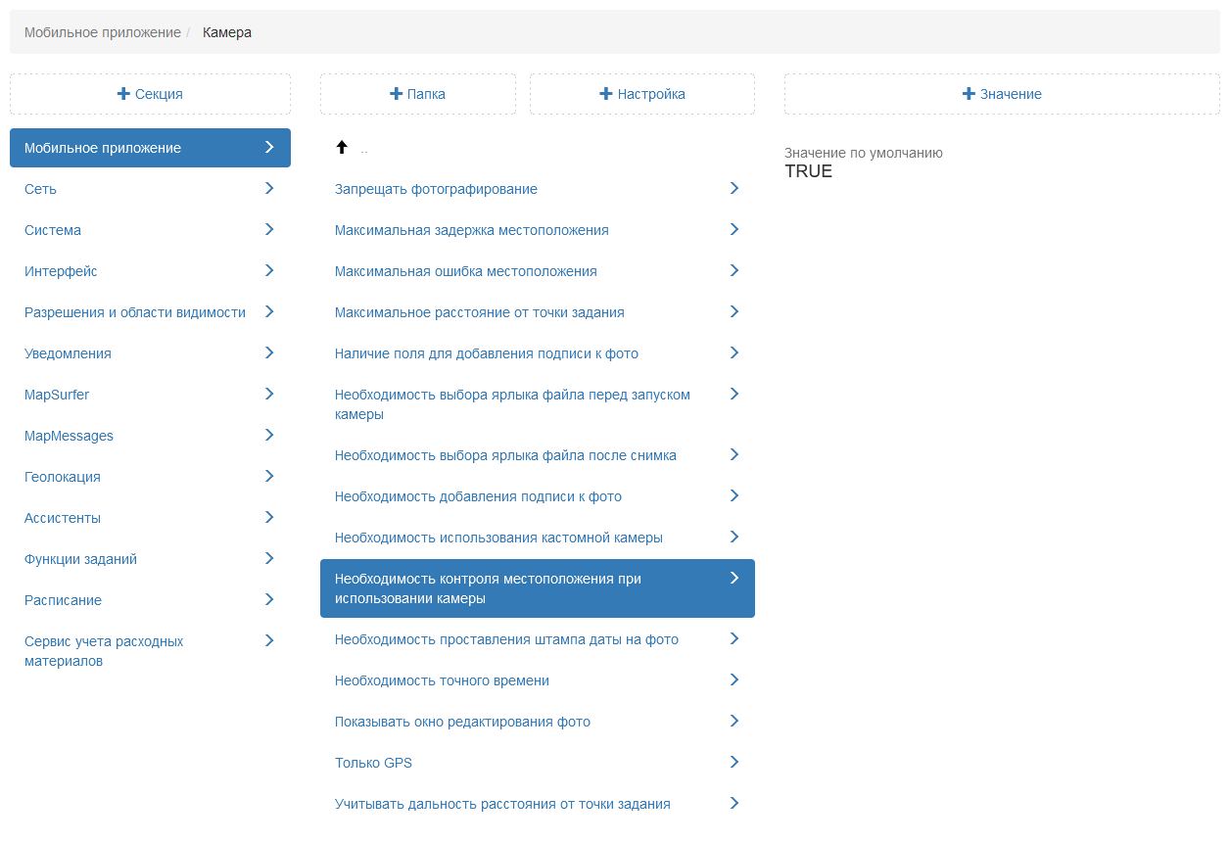Select Максимальная задержка местоположения setting
The width and height of the screenshot is (1230, 843).
coord(538,230)
